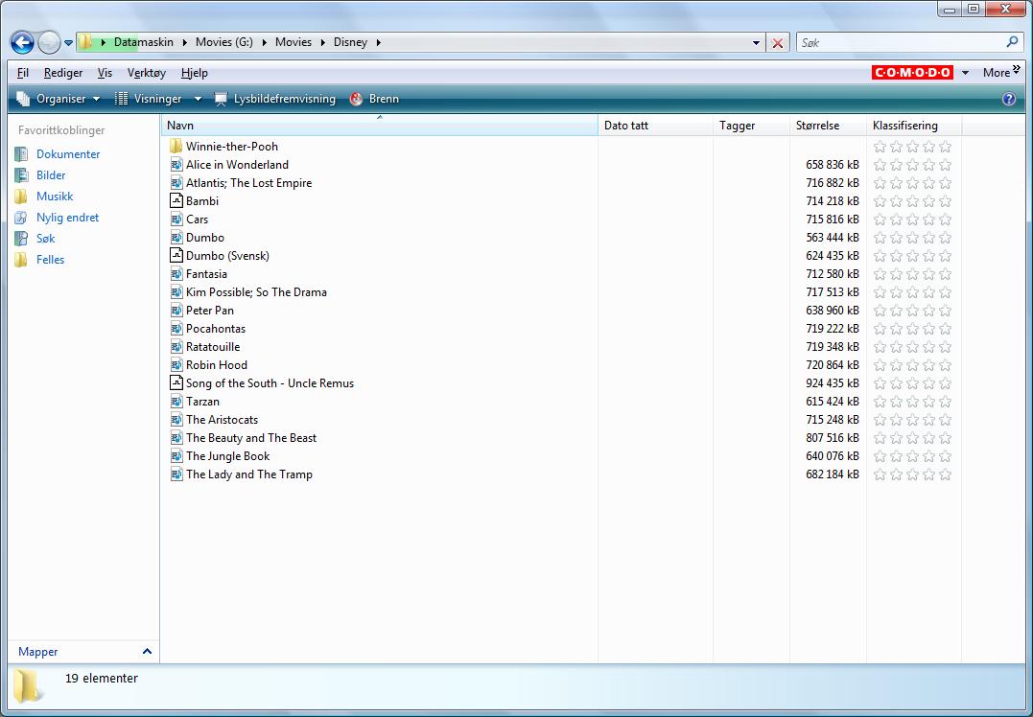Click the Musikk folder icon in favorites
This screenshot has height=717, width=1033.
pyautogui.click(x=21, y=197)
